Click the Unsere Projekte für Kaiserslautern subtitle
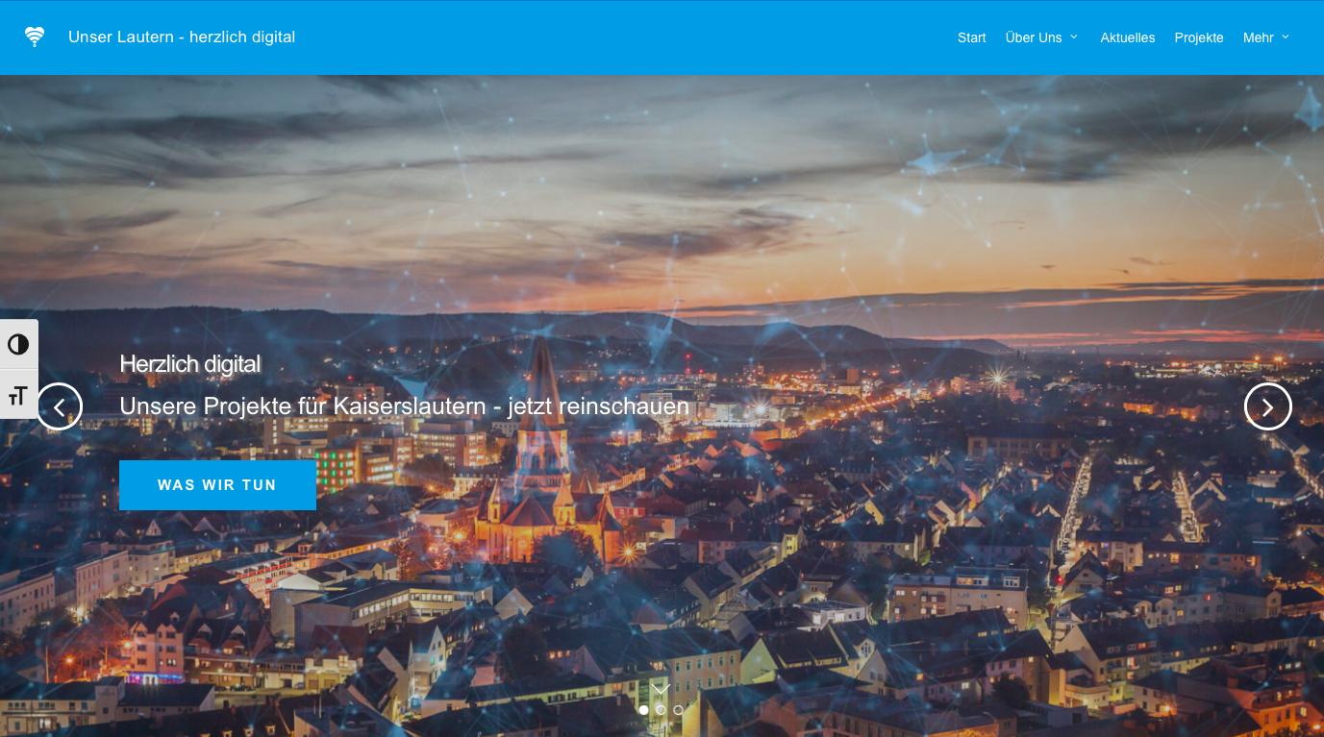Screen dimensions: 1324x737 [x=404, y=406]
